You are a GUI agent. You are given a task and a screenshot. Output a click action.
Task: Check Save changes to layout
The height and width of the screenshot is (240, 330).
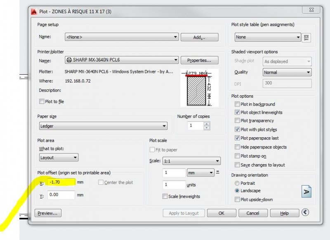[237, 165]
